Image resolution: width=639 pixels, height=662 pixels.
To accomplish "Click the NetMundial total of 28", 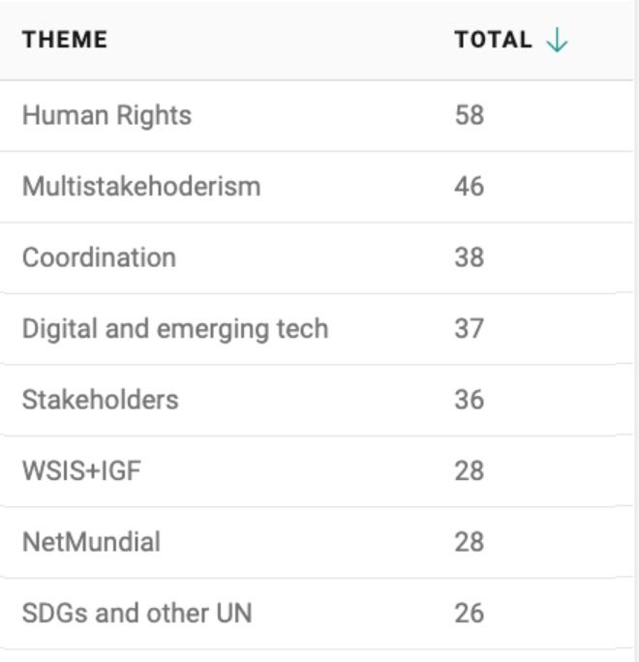I will point(470,542).
